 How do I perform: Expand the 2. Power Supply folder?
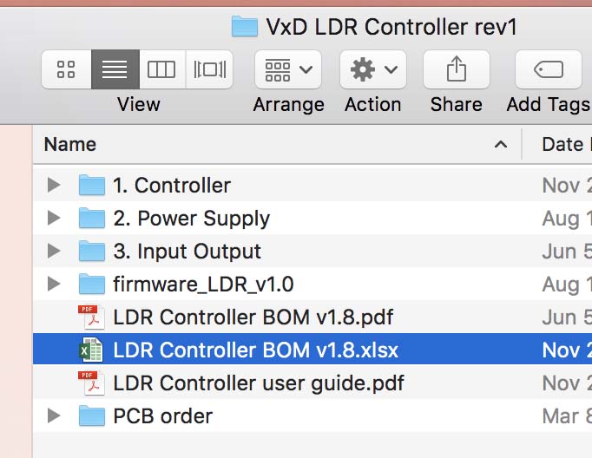[54, 218]
